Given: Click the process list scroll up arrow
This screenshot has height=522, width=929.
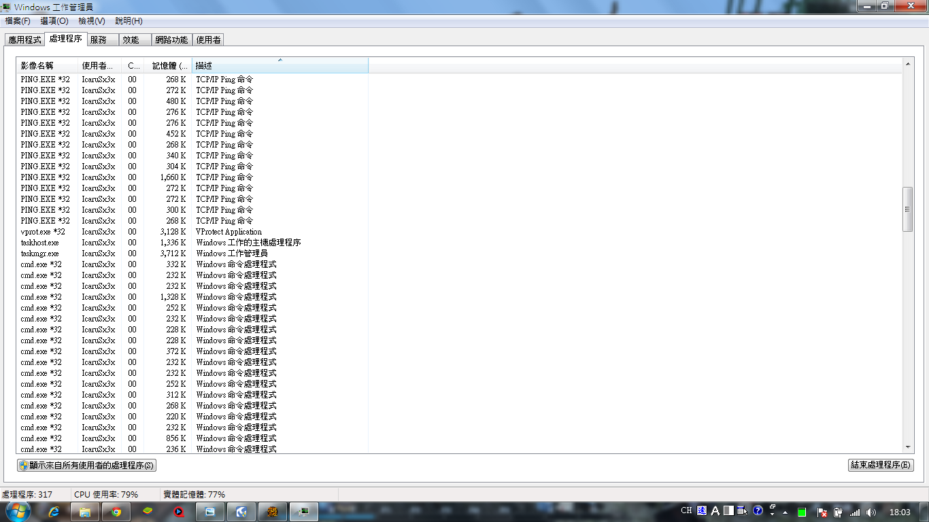Looking at the screenshot, I should (x=907, y=63).
